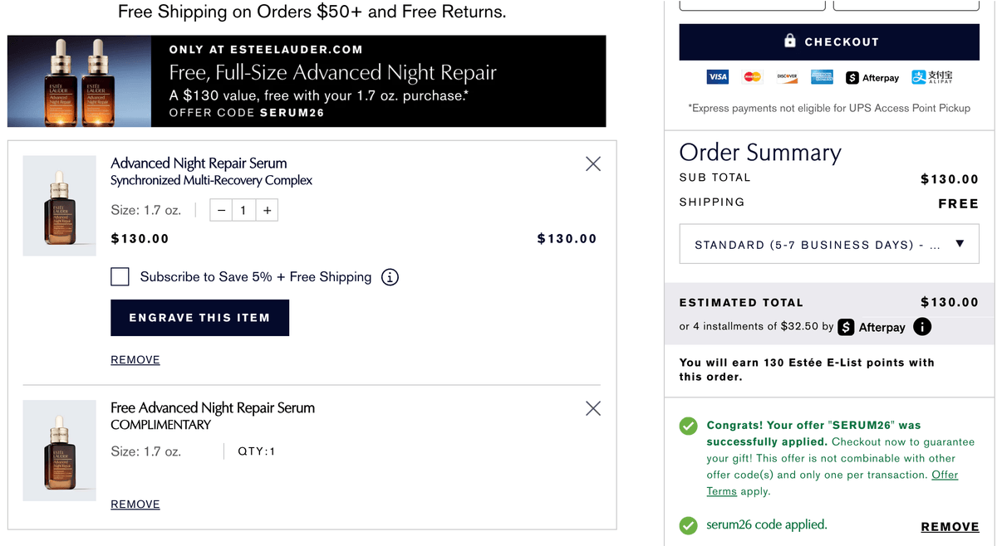Click the Discover card icon

(788, 77)
